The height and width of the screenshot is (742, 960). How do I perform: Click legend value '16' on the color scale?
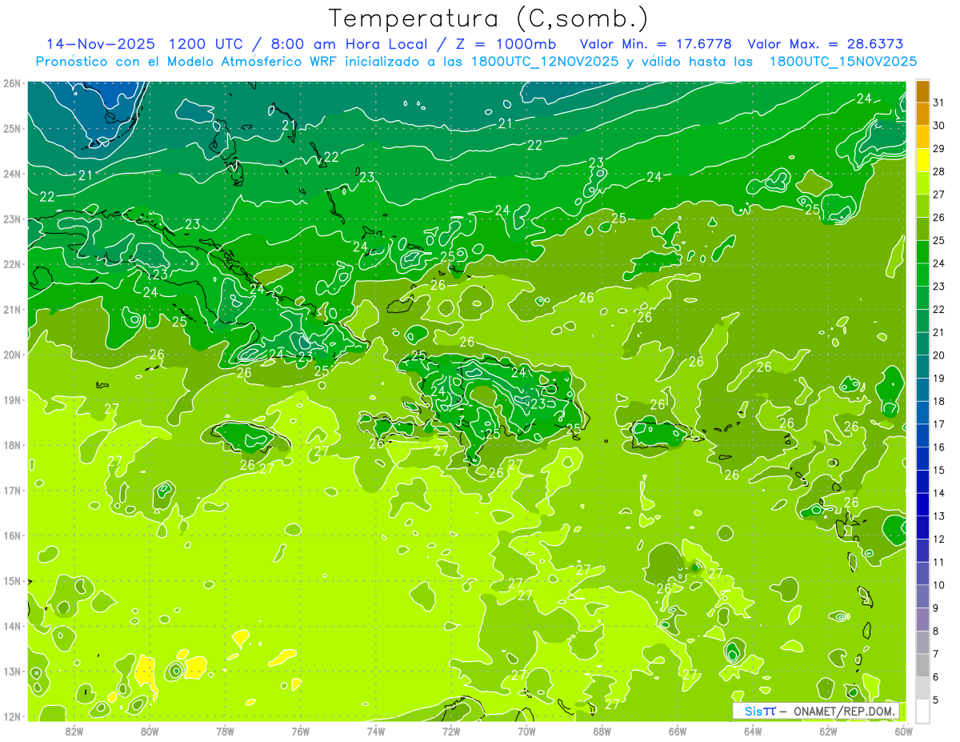[x=939, y=447]
